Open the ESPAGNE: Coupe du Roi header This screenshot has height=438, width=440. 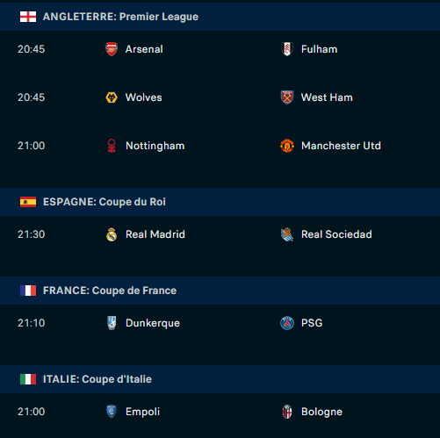pyautogui.click(x=220, y=202)
